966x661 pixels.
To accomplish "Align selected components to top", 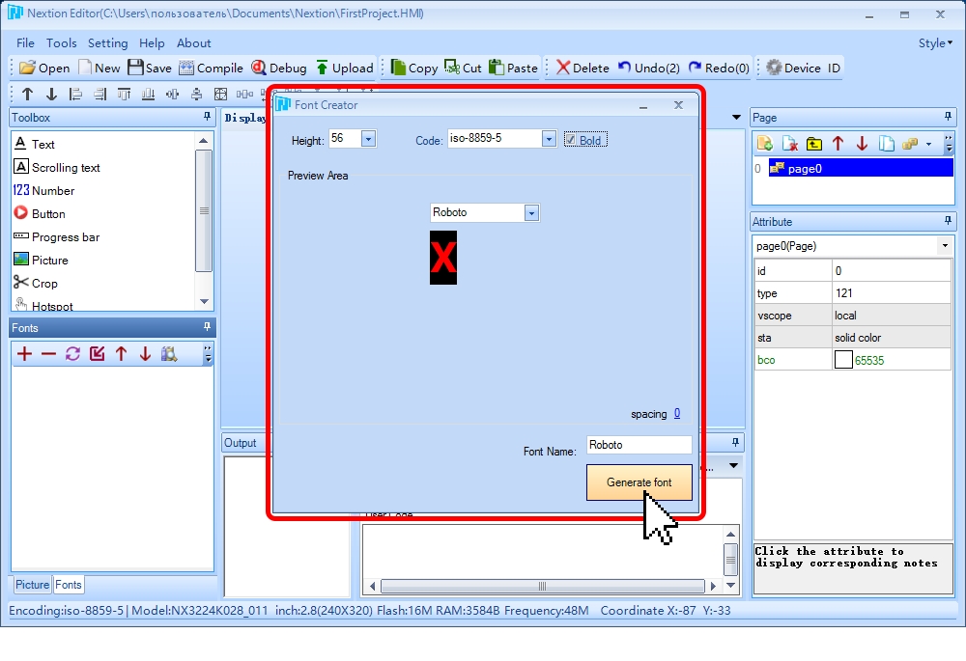I will [124, 95].
